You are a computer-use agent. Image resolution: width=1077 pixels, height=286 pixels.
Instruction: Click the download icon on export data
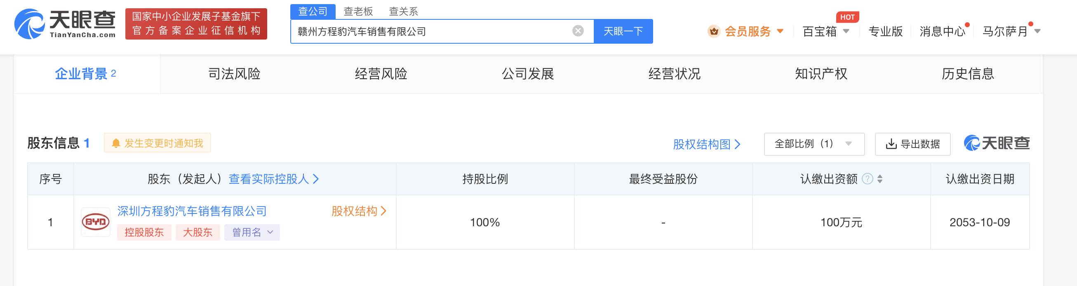pos(891,144)
